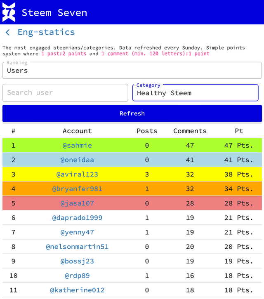Click the 19 Pts. cell for @bossj23
Image resolution: width=264 pixels, height=299 pixels.
pos(239,261)
